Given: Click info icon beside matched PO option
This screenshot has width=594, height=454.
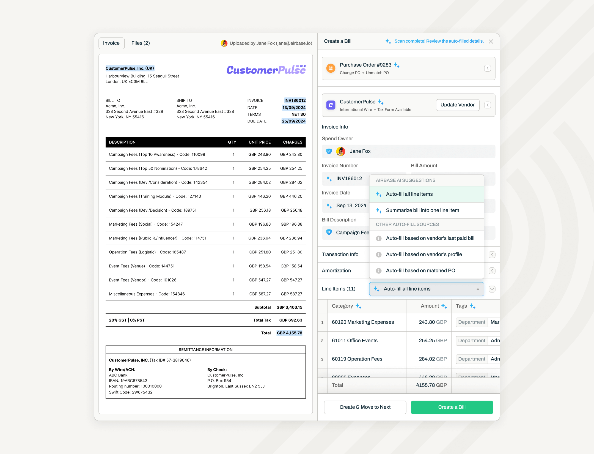Looking at the screenshot, I should [x=379, y=271].
